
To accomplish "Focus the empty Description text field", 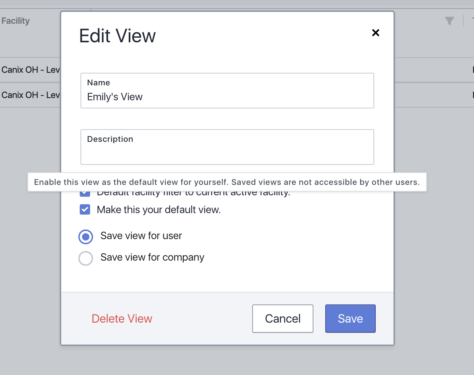I will (227, 151).
